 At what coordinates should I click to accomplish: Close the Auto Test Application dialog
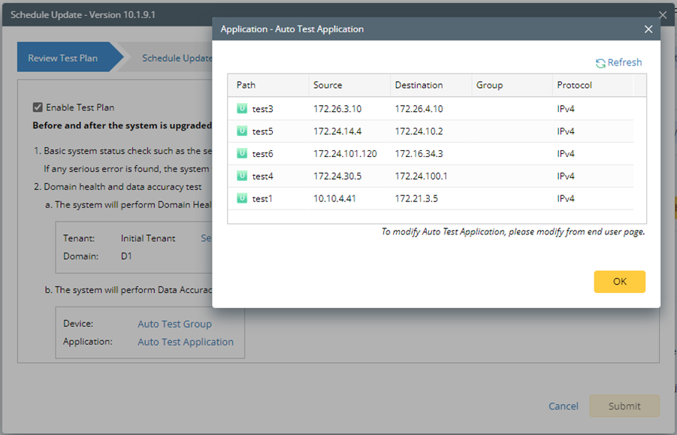tap(648, 29)
